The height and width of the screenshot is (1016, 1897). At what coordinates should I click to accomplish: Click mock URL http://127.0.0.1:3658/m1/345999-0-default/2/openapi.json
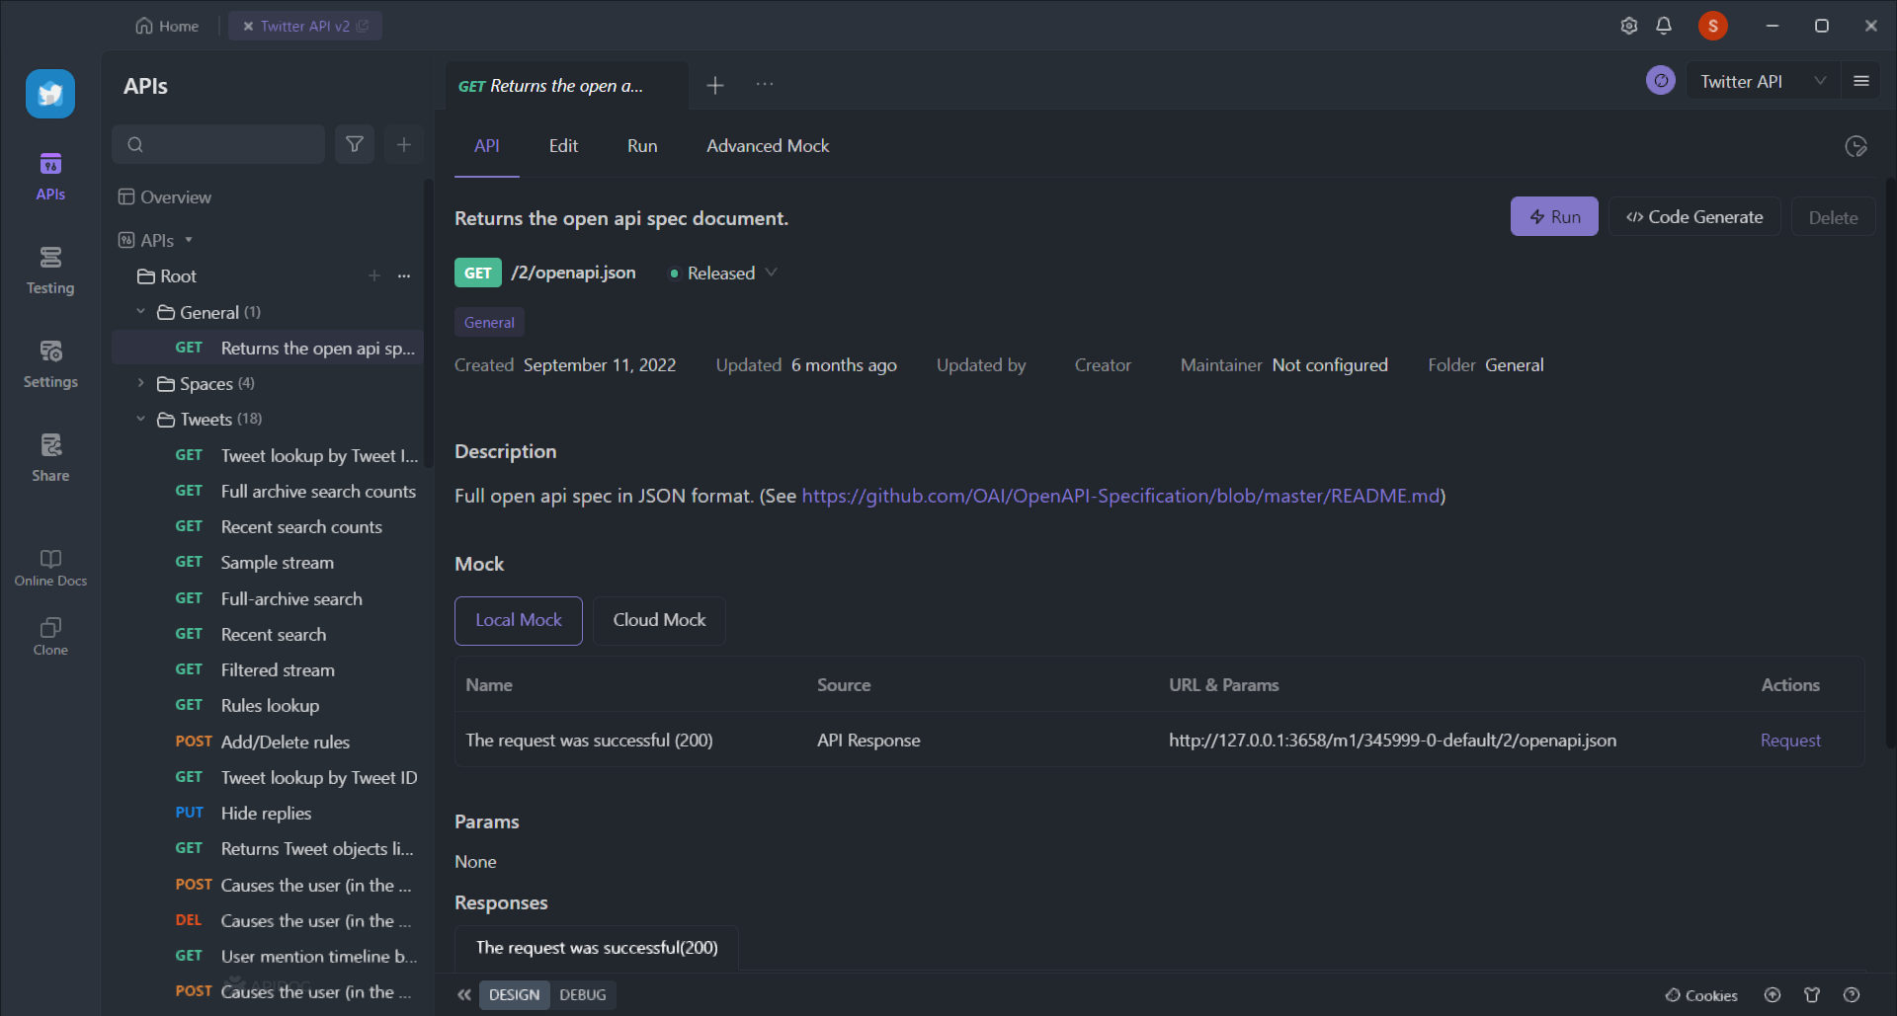pos(1392,740)
